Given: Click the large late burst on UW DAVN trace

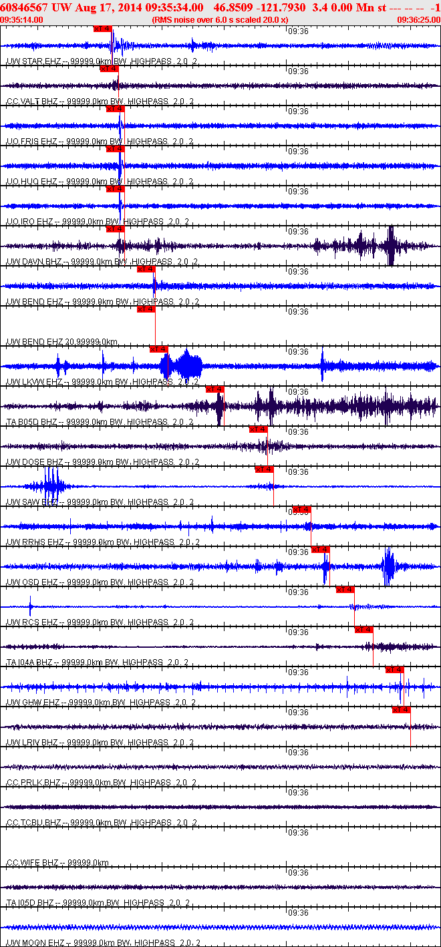Looking at the screenshot, I should (x=391, y=246).
